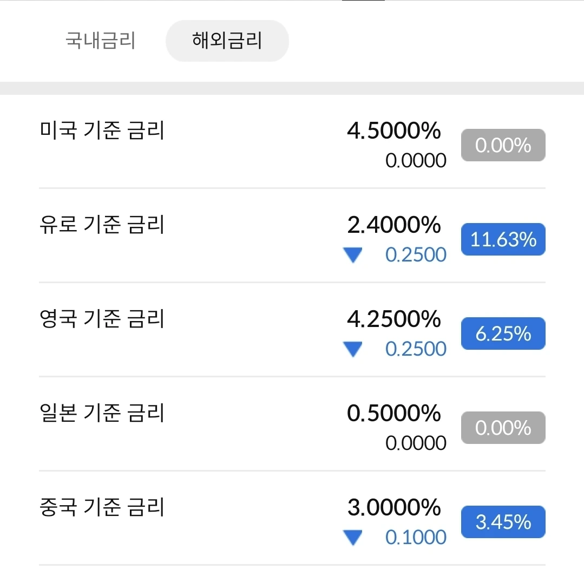Click the down arrow for 영국 rate
The width and height of the screenshot is (584, 569).
click(353, 349)
